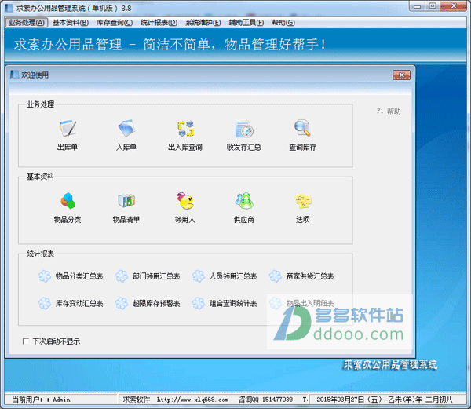Open the 入库单 icon
This screenshot has width=471, height=409.
point(126,128)
